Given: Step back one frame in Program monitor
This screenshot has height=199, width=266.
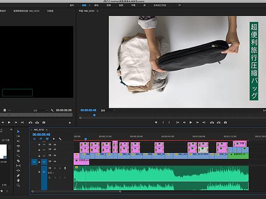Looking at the screenshot, I should coord(184,122).
